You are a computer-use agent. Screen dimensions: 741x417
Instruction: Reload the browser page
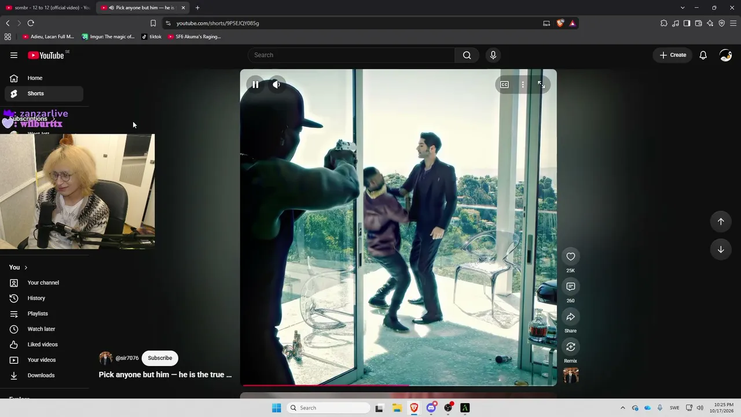tap(31, 23)
